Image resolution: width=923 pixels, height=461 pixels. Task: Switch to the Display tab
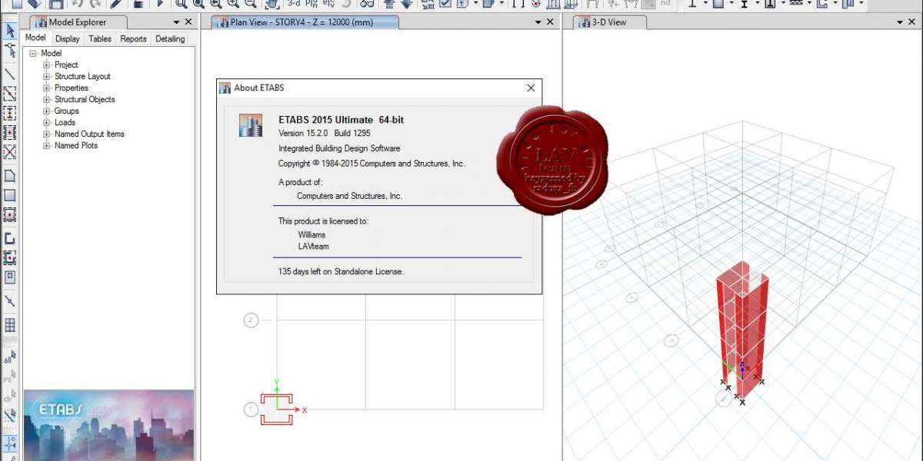[x=68, y=38]
